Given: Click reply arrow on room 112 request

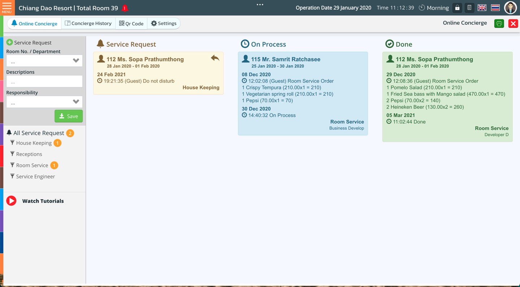Looking at the screenshot, I should click(215, 58).
